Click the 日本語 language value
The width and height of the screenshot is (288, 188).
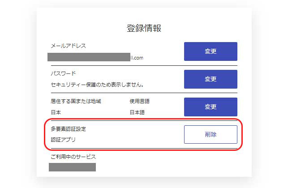[x=137, y=112]
